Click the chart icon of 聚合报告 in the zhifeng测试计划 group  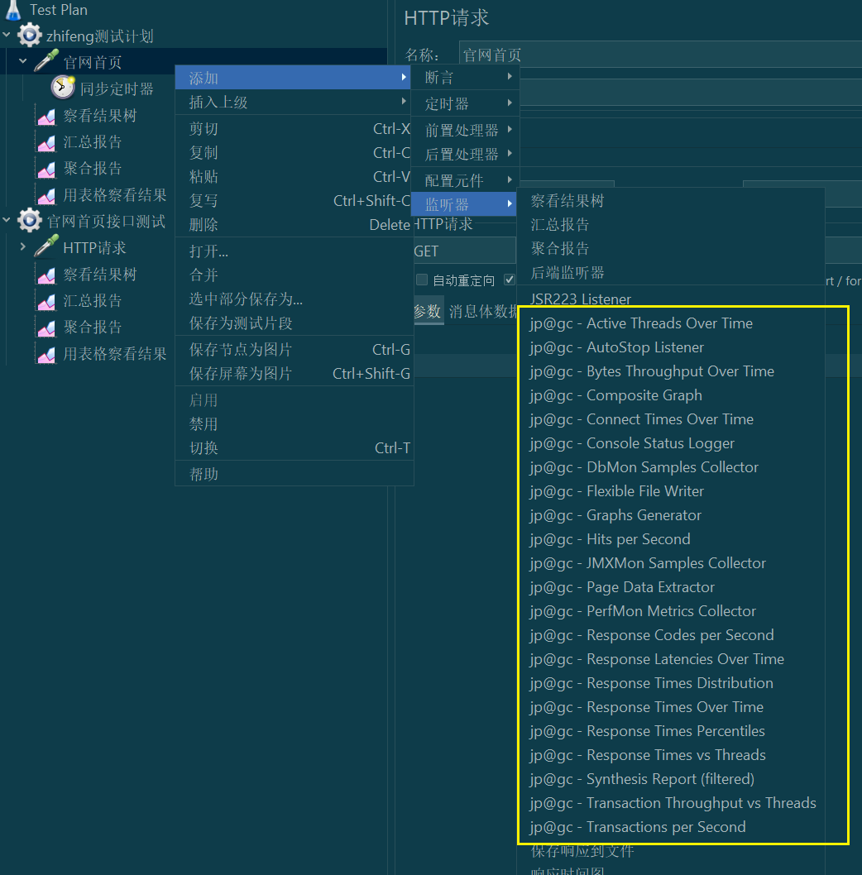(46, 169)
